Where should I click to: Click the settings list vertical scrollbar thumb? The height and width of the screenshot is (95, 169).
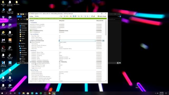tap(106, 28)
